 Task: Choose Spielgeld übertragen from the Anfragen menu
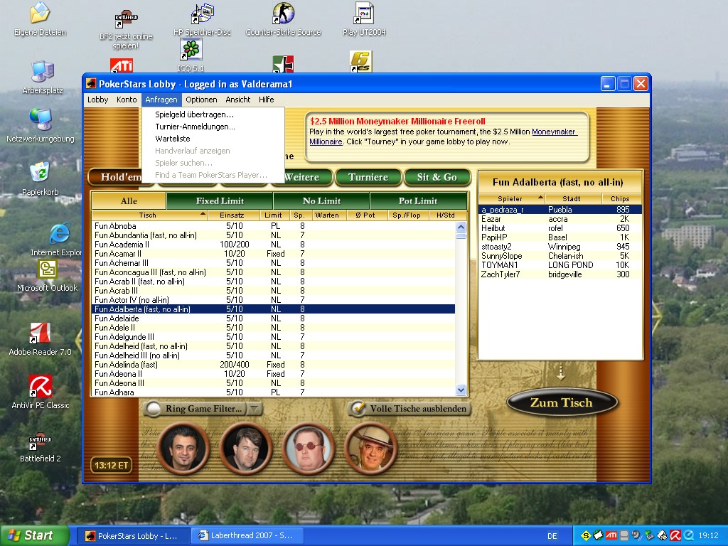[194, 114]
